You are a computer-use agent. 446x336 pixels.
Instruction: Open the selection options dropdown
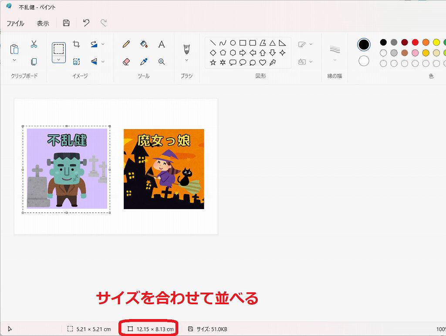click(x=59, y=60)
